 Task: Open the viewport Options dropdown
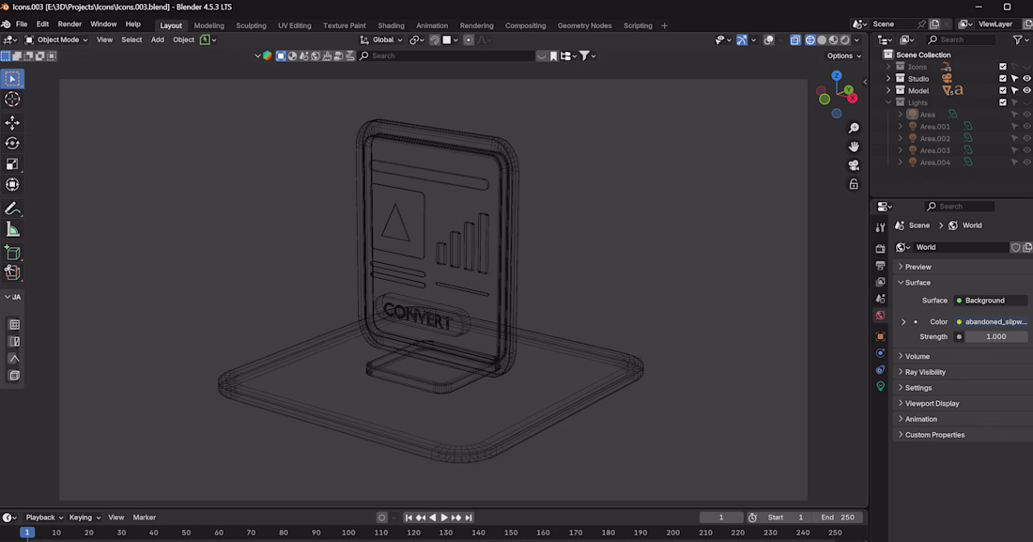844,56
